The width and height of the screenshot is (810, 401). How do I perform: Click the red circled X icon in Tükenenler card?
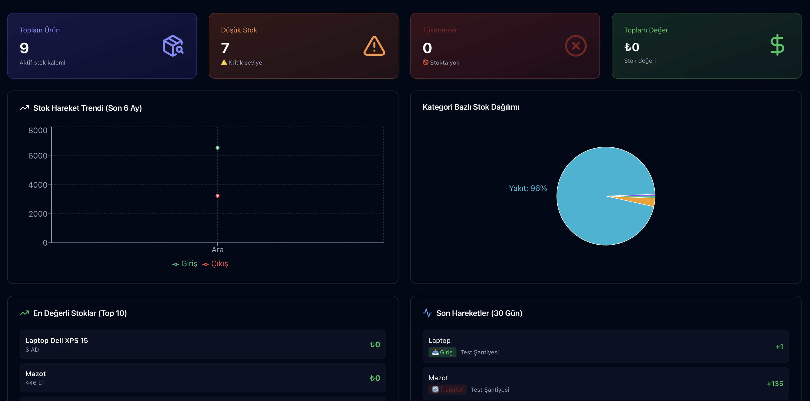[x=575, y=46]
